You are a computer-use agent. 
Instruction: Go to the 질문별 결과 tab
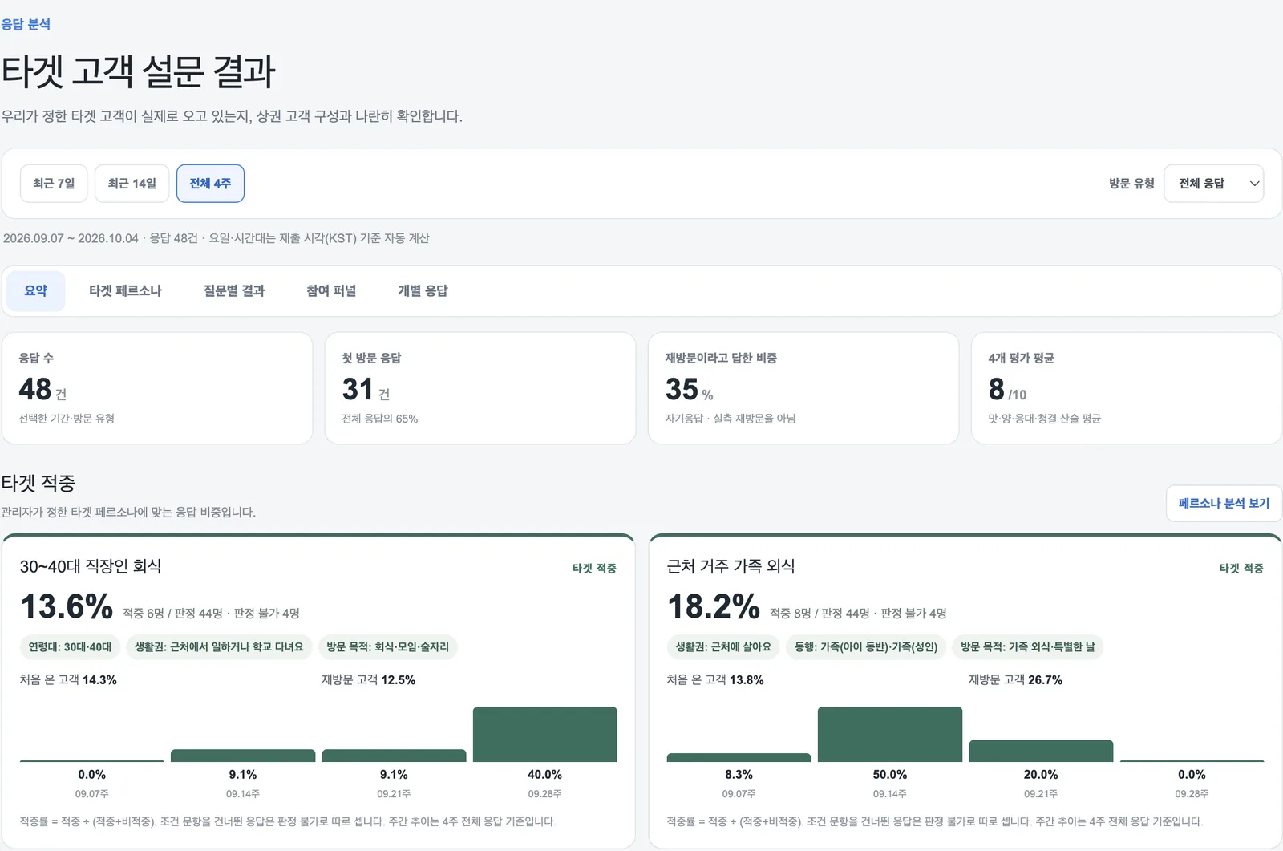click(x=234, y=290)
